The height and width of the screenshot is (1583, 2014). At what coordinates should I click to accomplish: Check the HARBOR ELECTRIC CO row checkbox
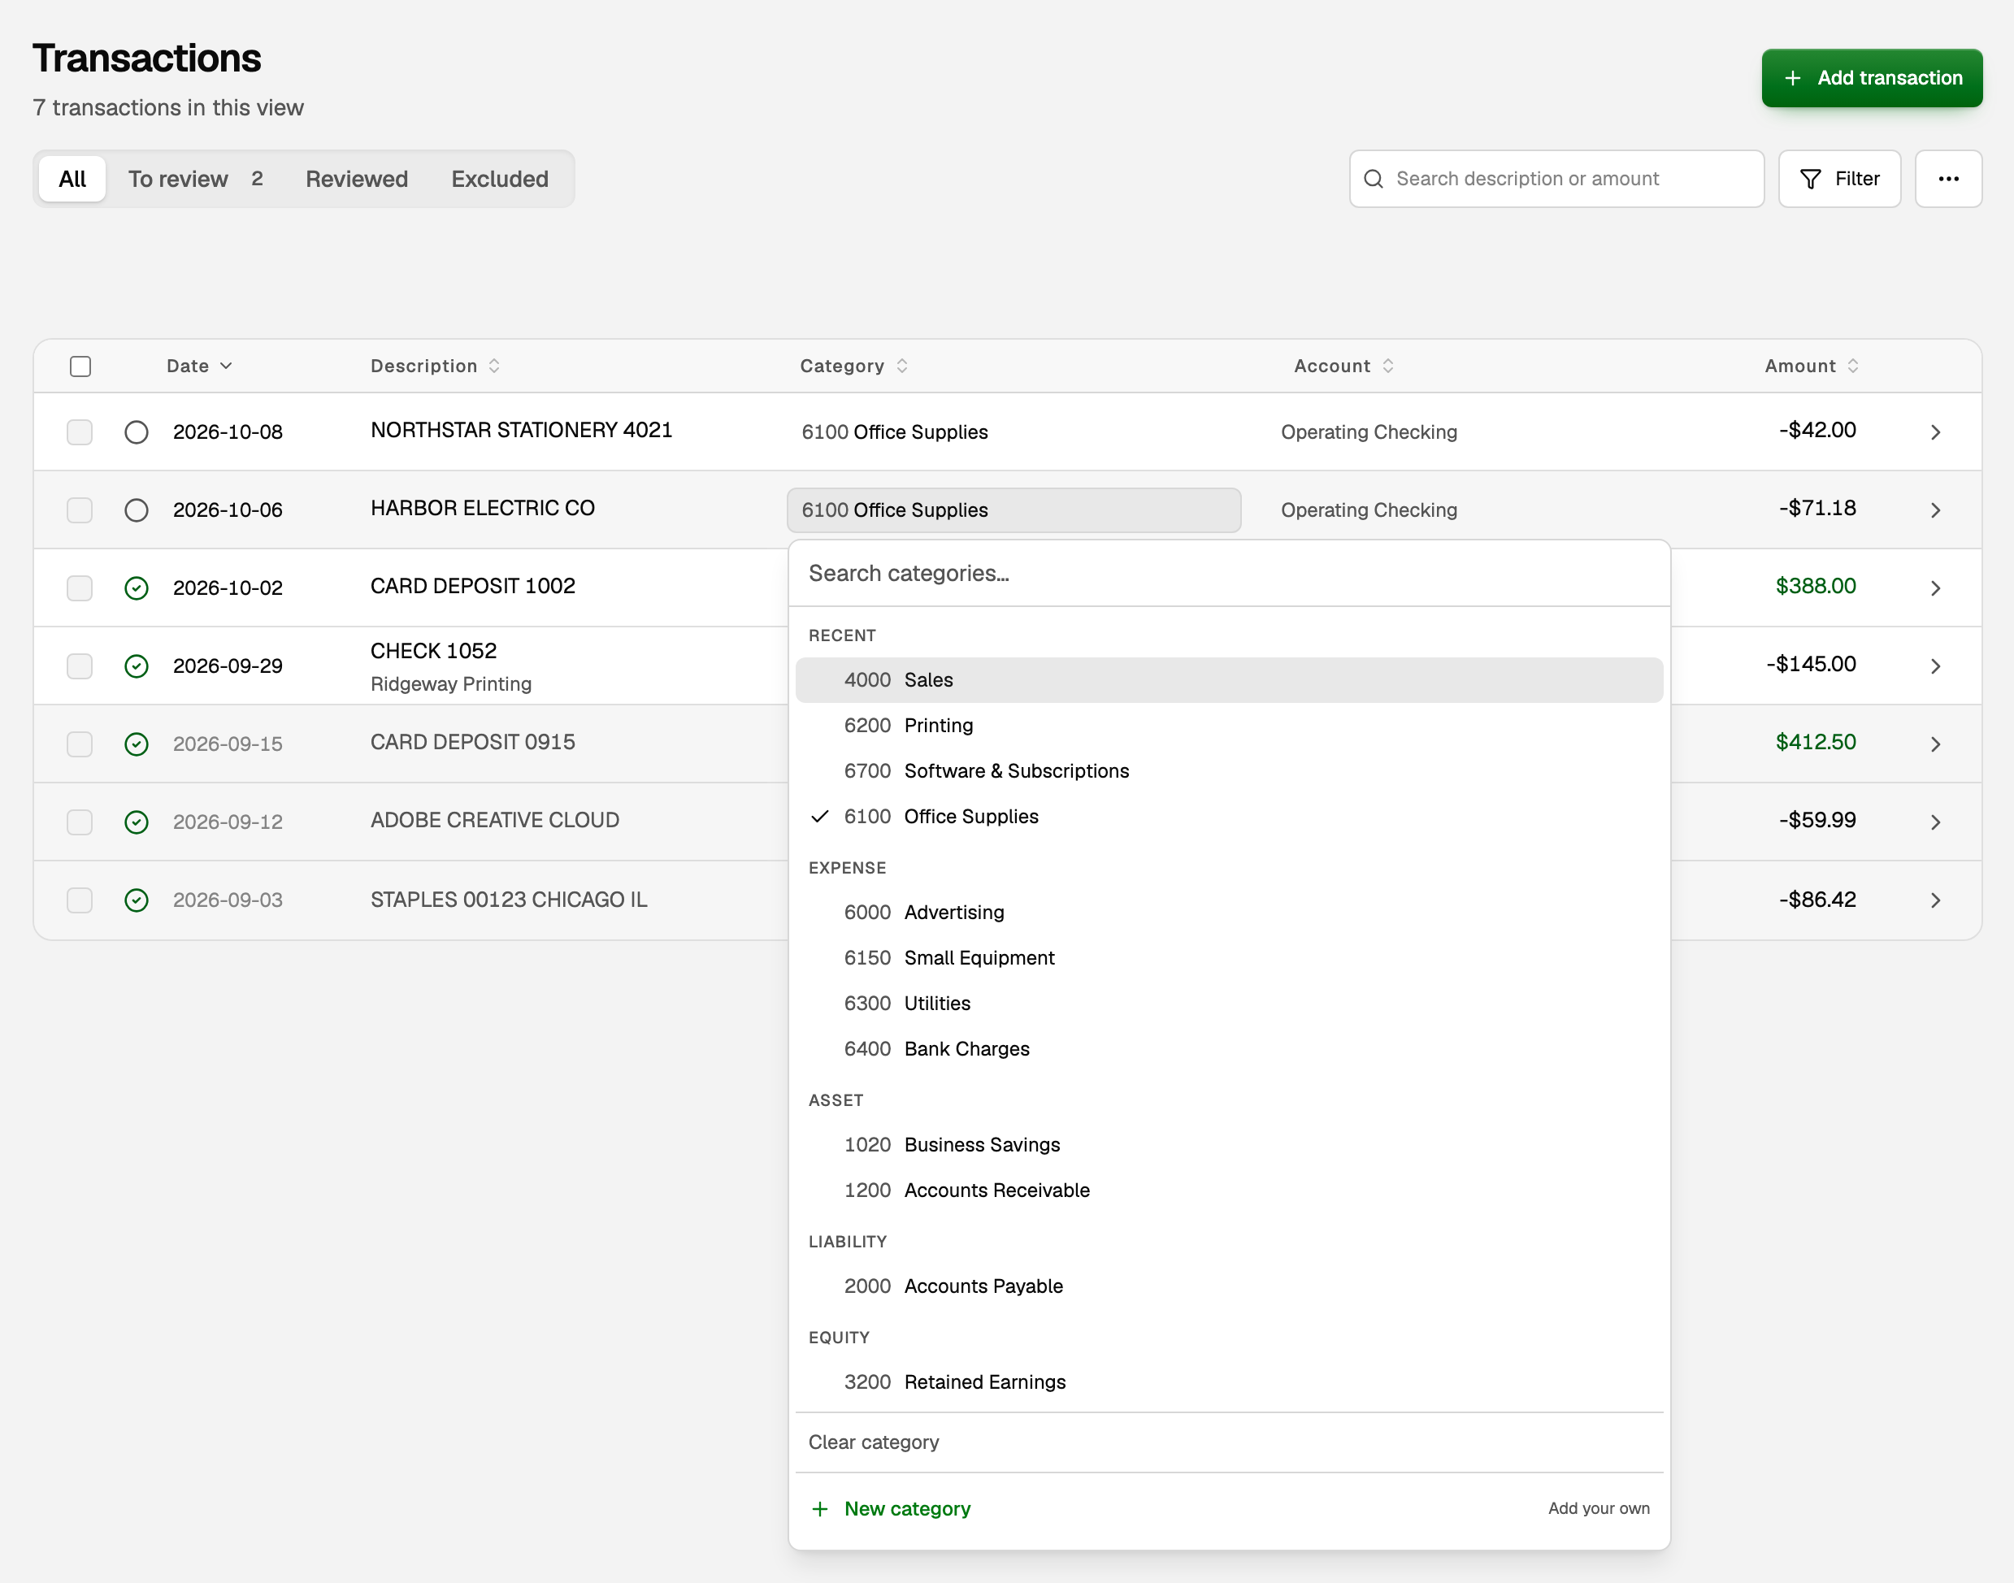pos(80,510)
